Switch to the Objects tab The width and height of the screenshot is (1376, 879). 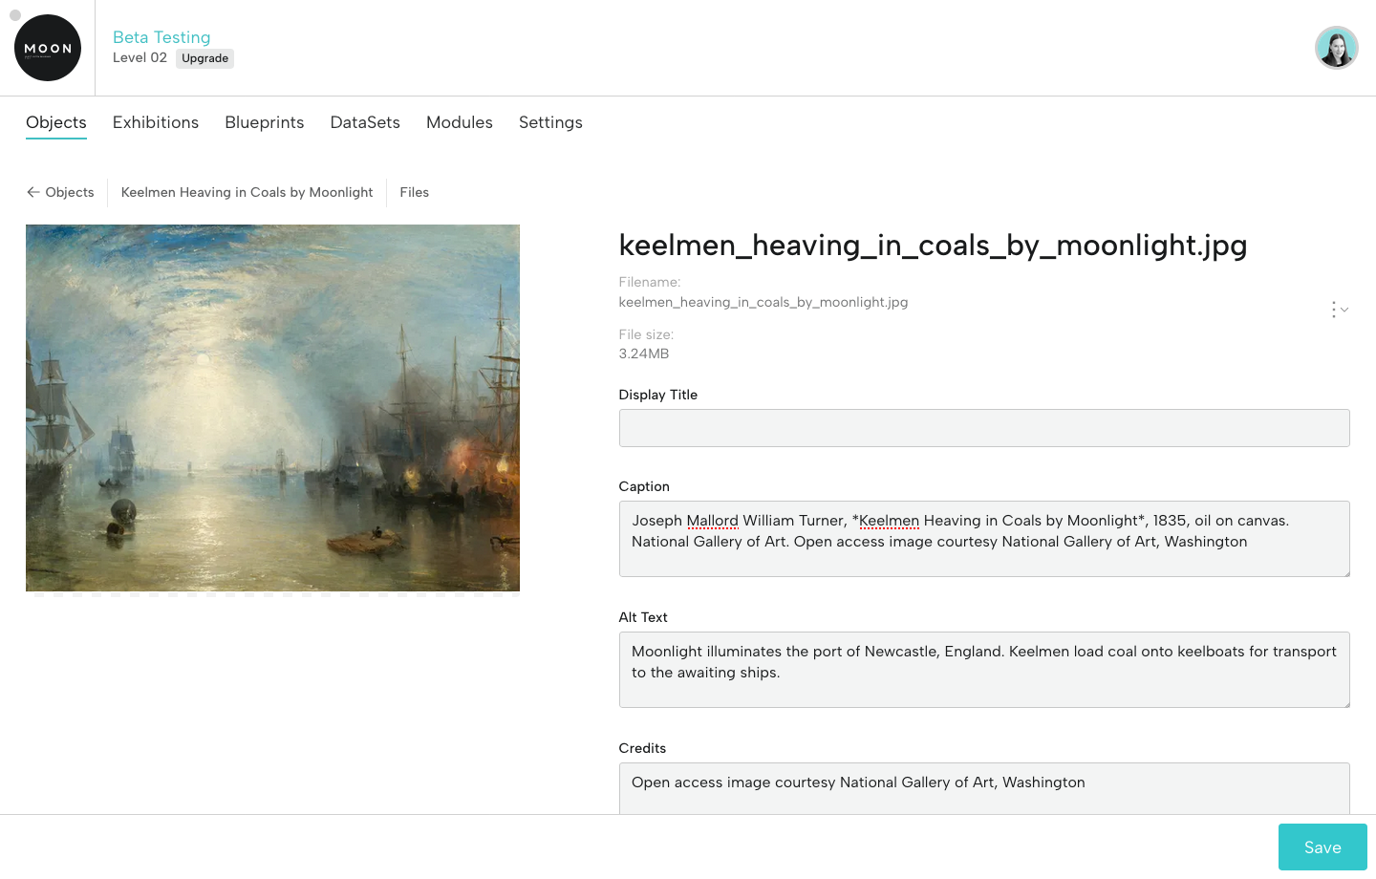(56, 122)
